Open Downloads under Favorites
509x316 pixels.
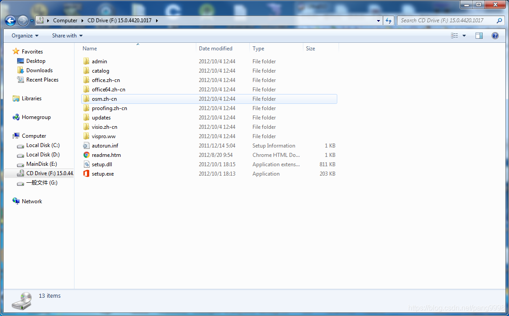[39, 70]
